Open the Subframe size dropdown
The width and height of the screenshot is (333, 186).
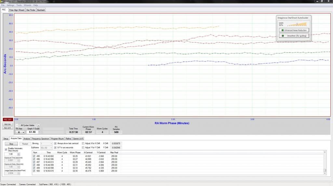point(46,148)
